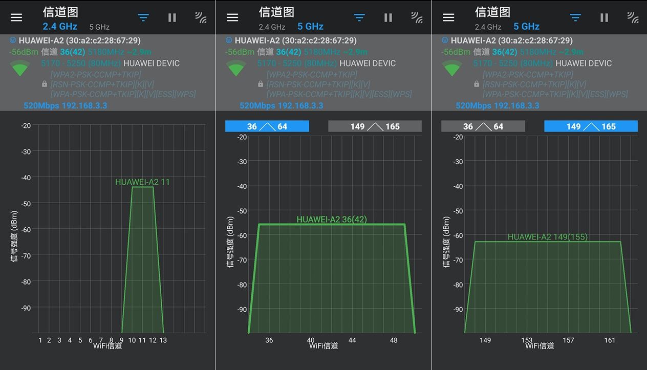Image resolution: width=647 pixels, height=370 pixels.
Task: Tap green WiFi signal icon in screen with 36–64 highlighted
Action: (x=236, y=69)
